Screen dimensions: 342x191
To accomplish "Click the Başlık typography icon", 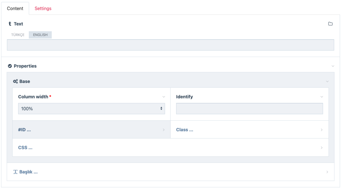I will pos(15,172).
